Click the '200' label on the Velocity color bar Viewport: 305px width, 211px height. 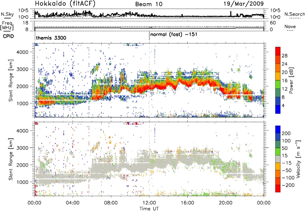pos(286,133)
